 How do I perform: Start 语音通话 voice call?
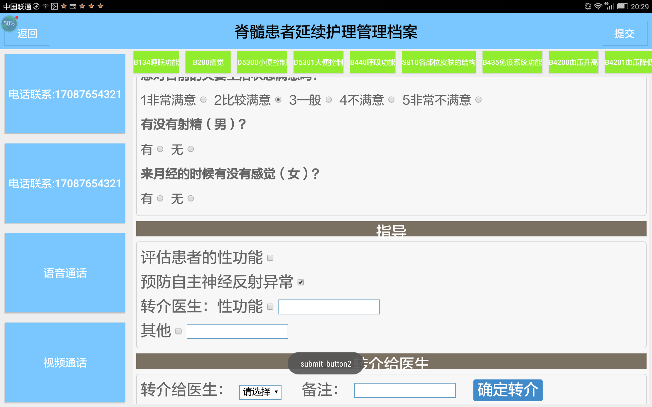click(x=65, y=273)
